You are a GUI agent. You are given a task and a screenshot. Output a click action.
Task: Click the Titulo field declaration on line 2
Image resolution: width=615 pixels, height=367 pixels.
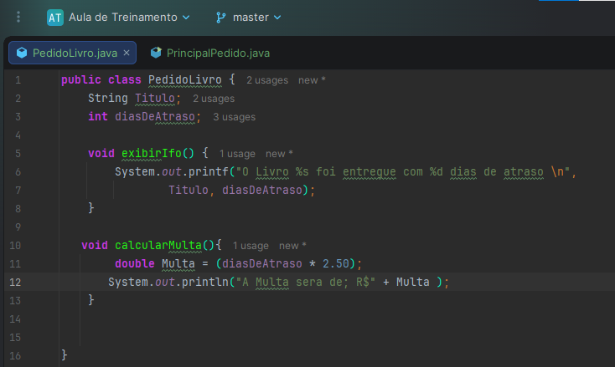[155, 98]
